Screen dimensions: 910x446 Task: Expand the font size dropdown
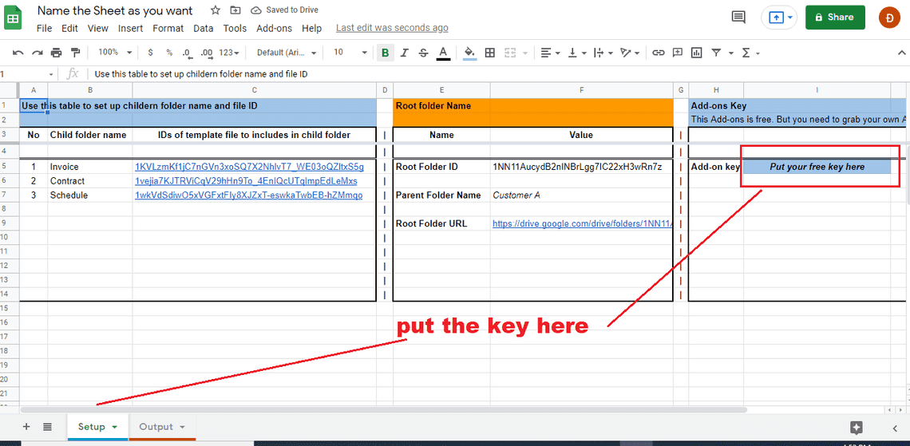click(348, 53)
